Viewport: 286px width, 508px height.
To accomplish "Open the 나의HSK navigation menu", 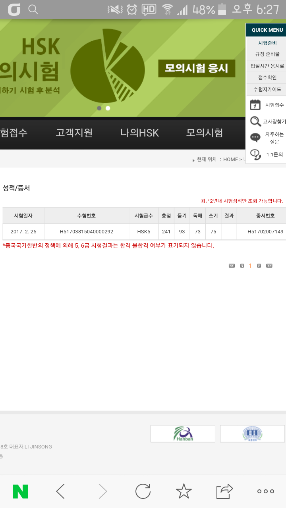I will pyautogui.click(x=139, y=133).
